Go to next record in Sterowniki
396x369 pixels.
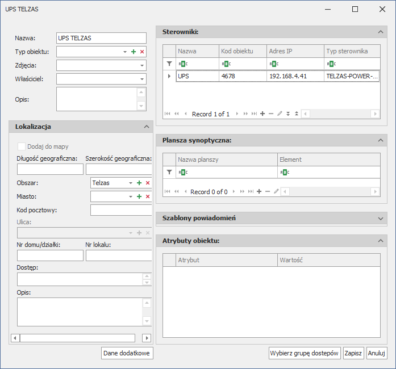click(237, 114)
